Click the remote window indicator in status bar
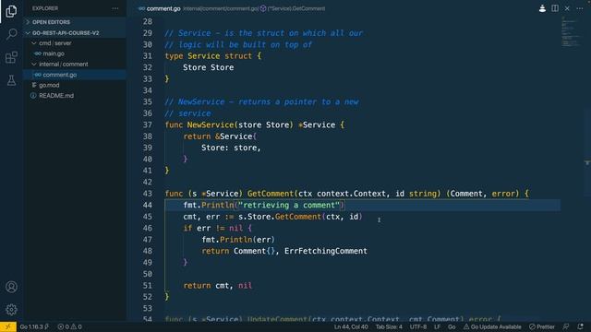The width and height of the screenshot is (591, 332). (8, 326)
